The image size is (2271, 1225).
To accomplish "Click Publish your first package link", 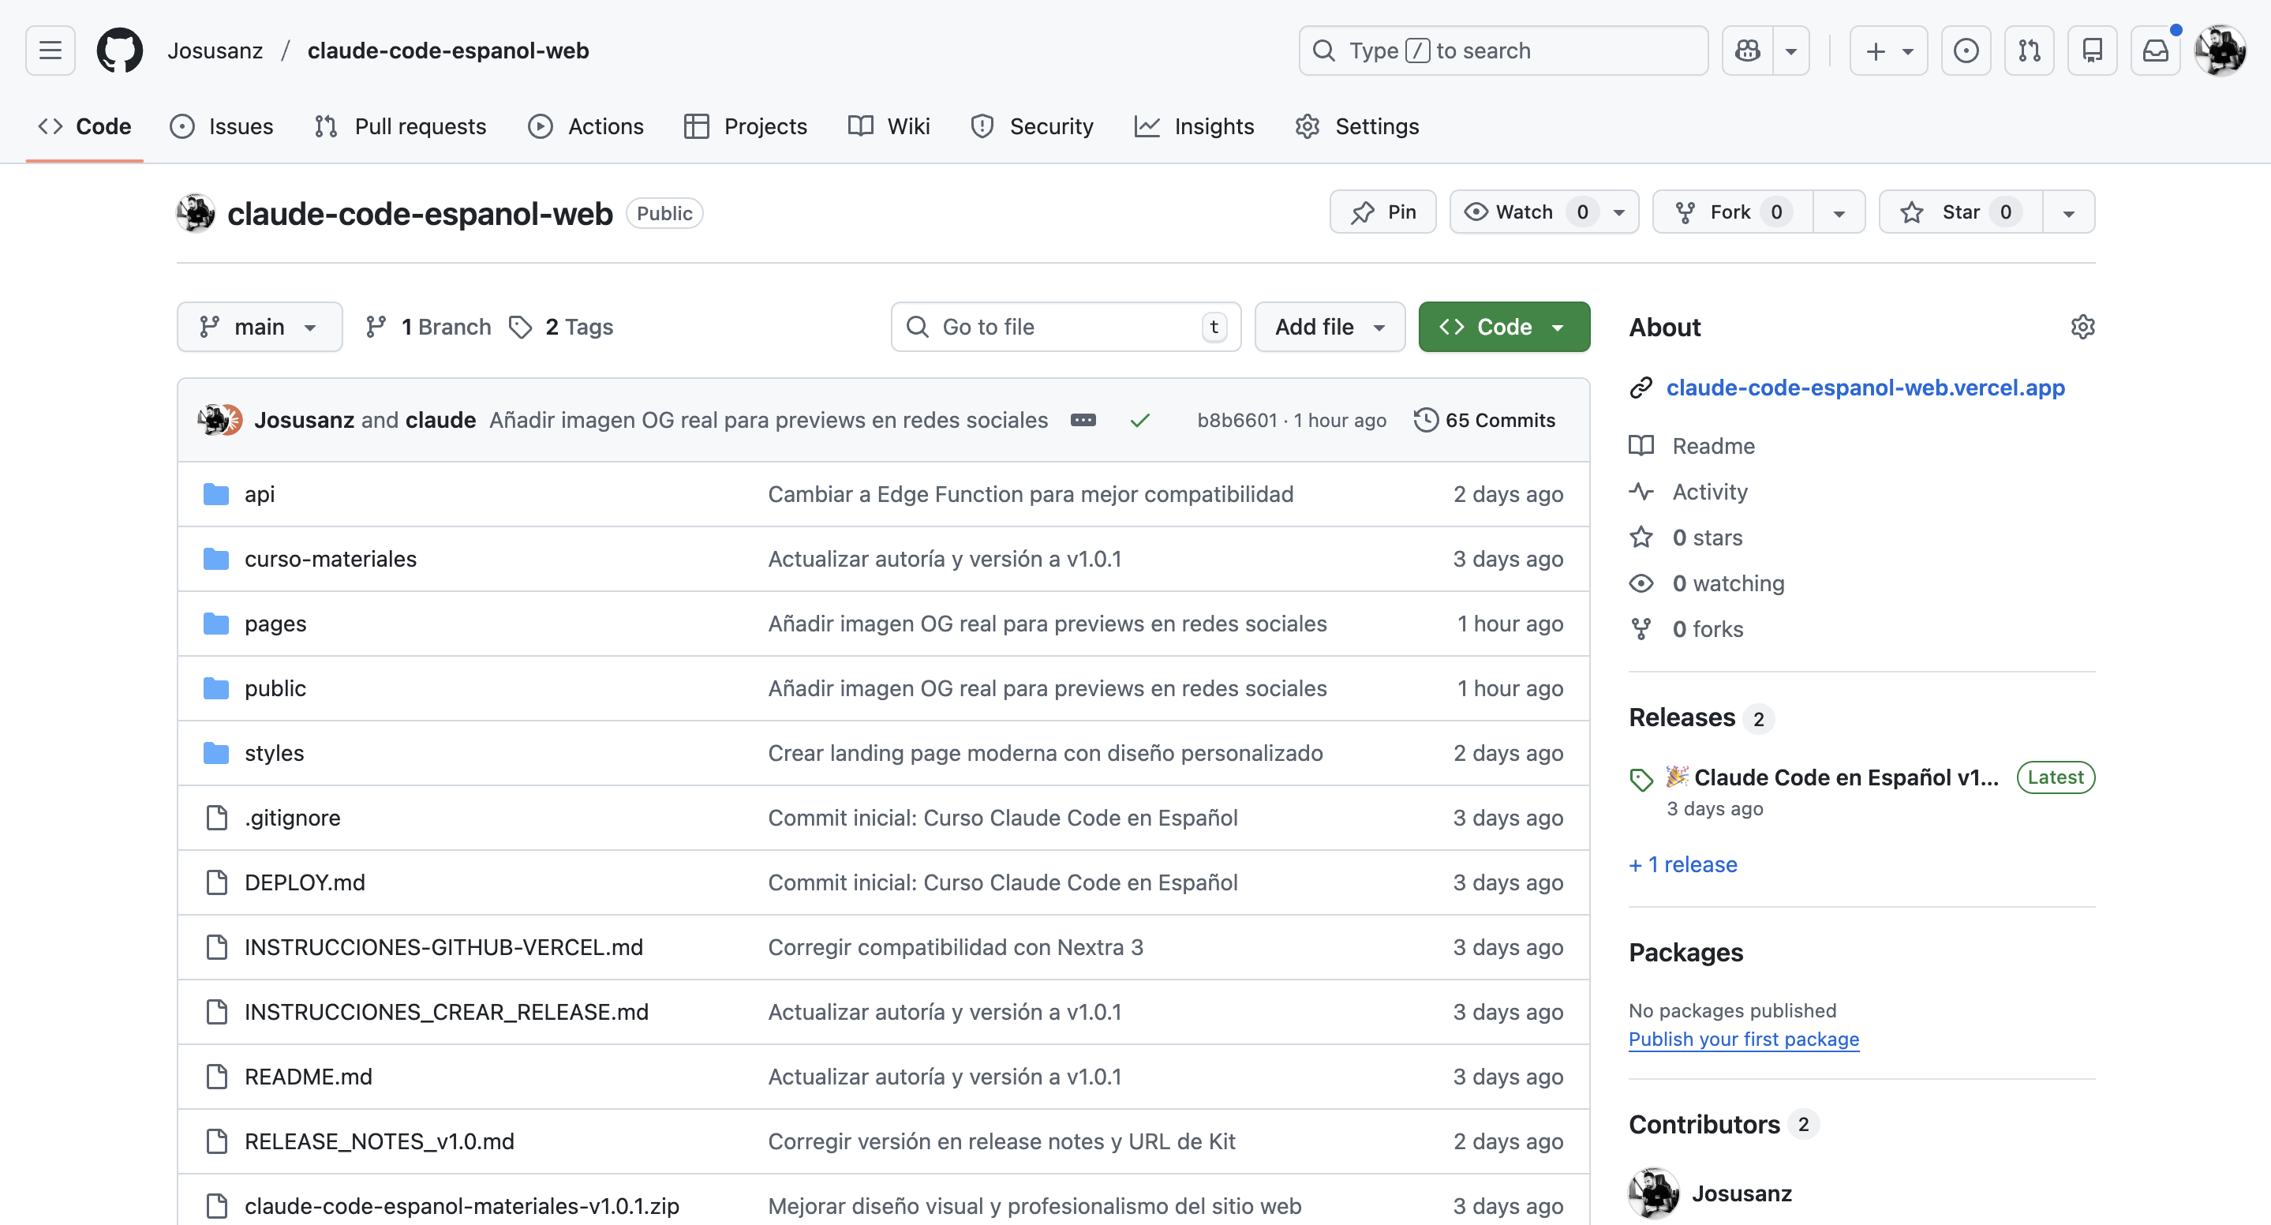I will pos(1743,1039).
